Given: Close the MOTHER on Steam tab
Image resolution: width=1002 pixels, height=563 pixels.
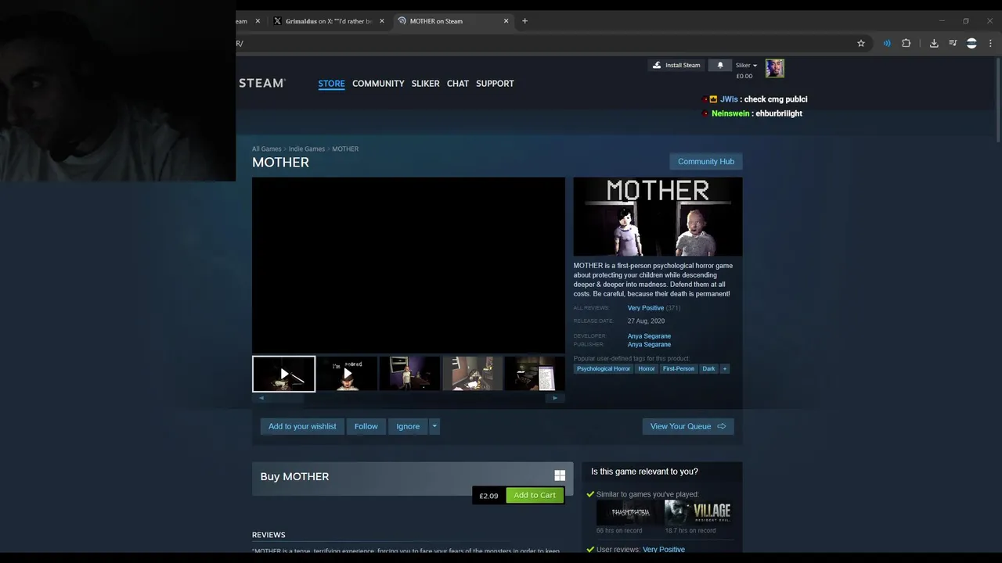Looking at the screenshot, I should pyautogui.click(x=506, y=21).
